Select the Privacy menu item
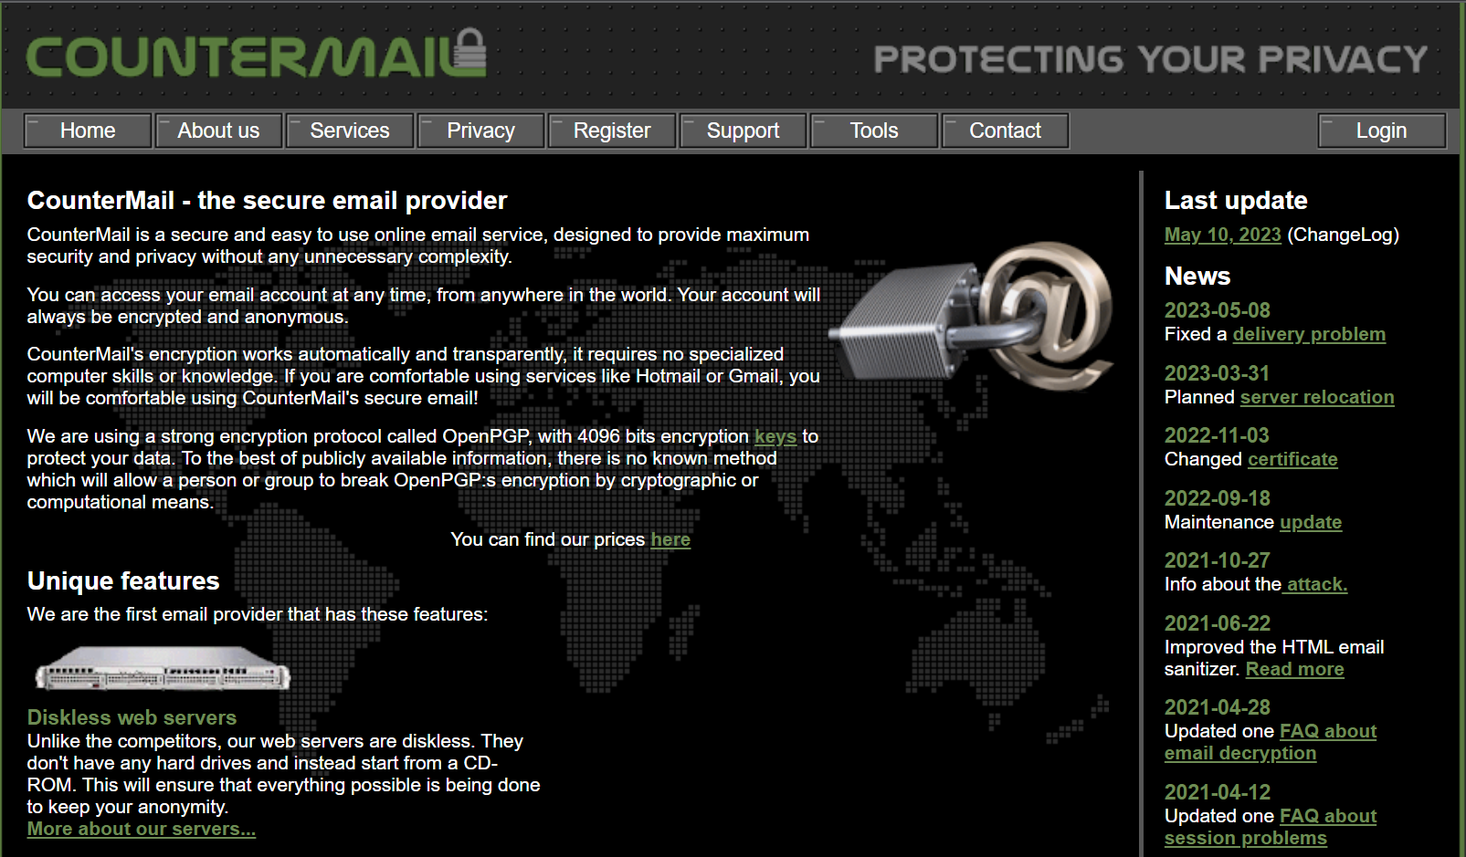 click(480, 131)
